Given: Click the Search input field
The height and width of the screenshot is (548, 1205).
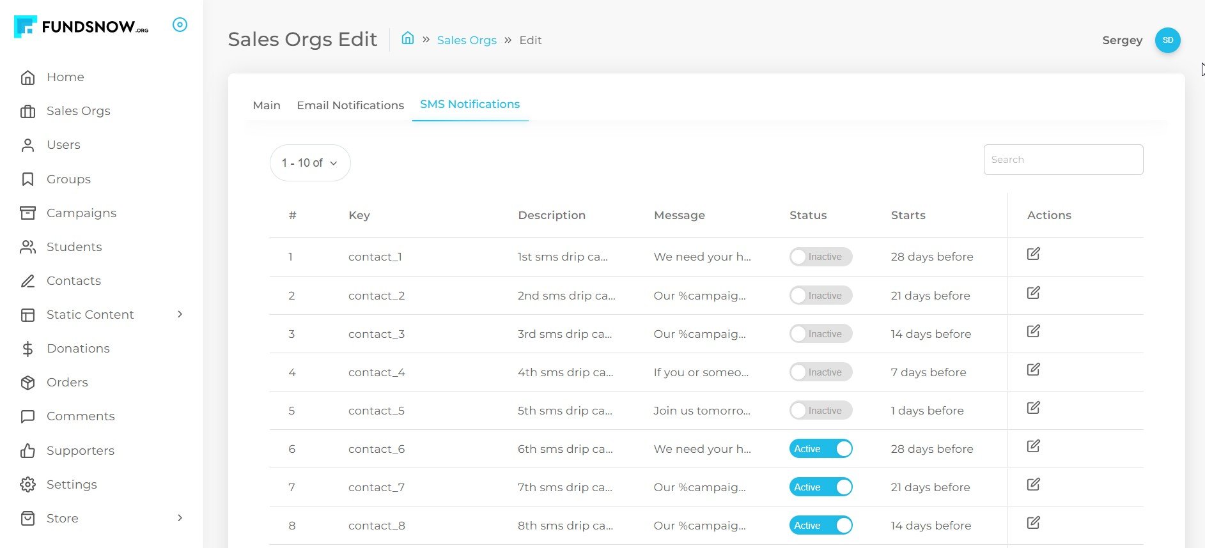Looking at the screenshot, I should [1063, 160].
